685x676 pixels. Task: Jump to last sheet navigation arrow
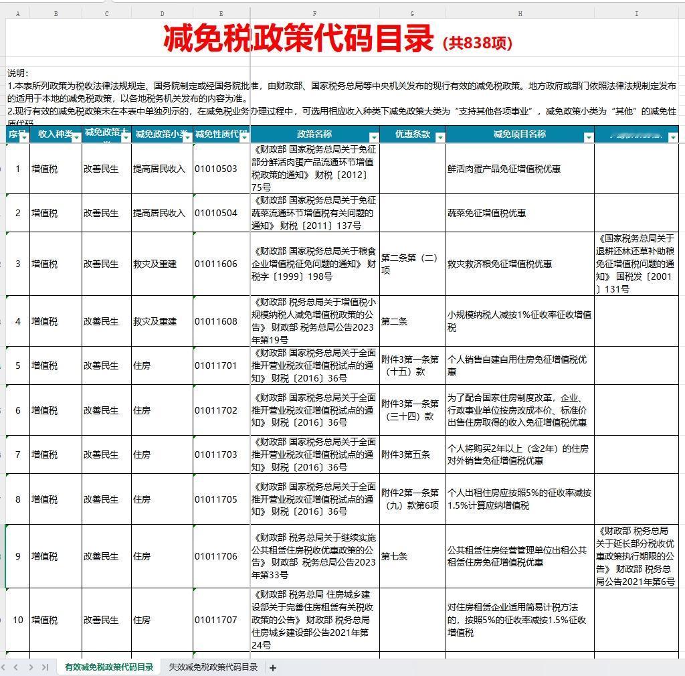(x=45, y=667)
